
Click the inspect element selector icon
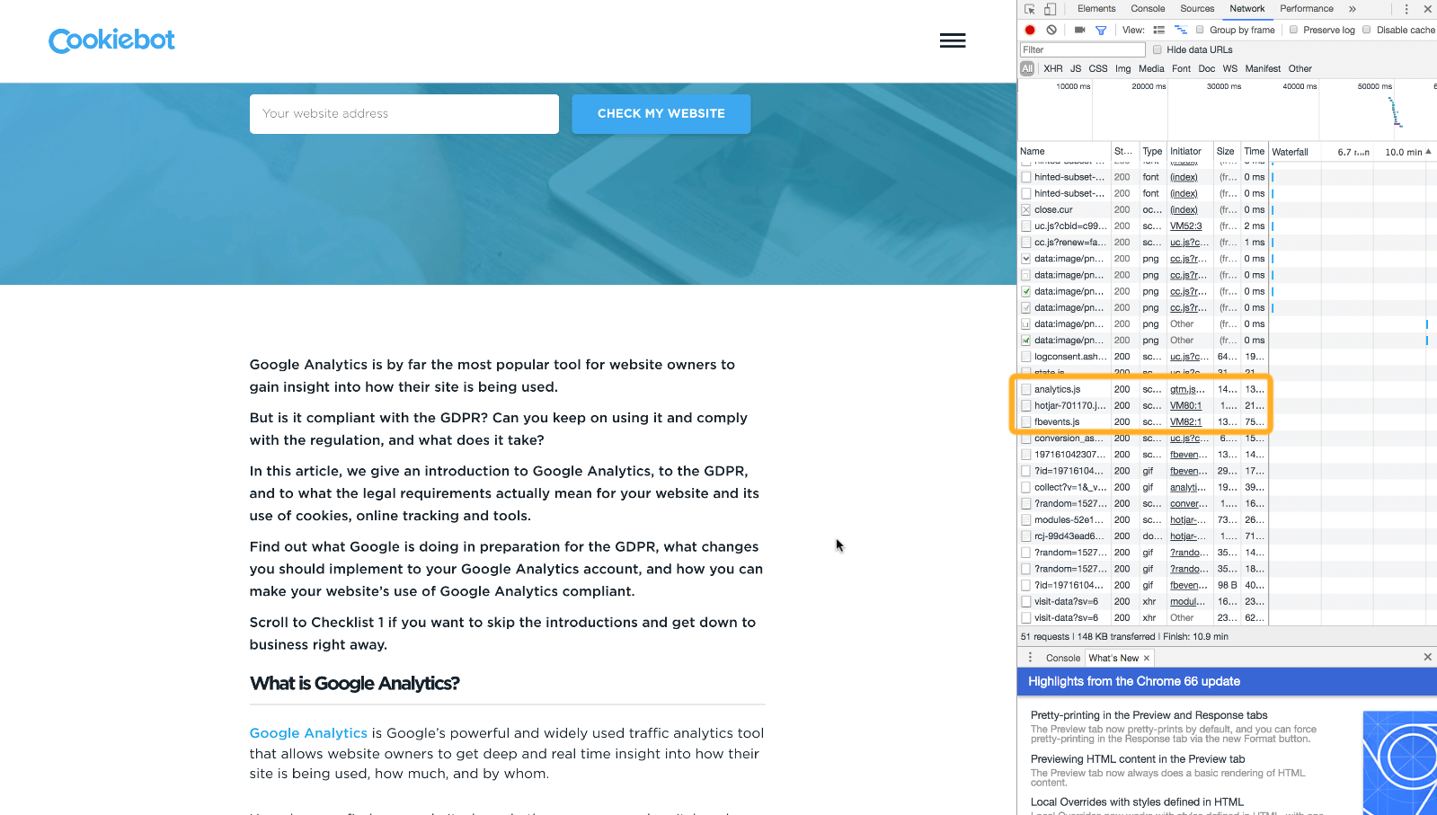(1030, 9)
